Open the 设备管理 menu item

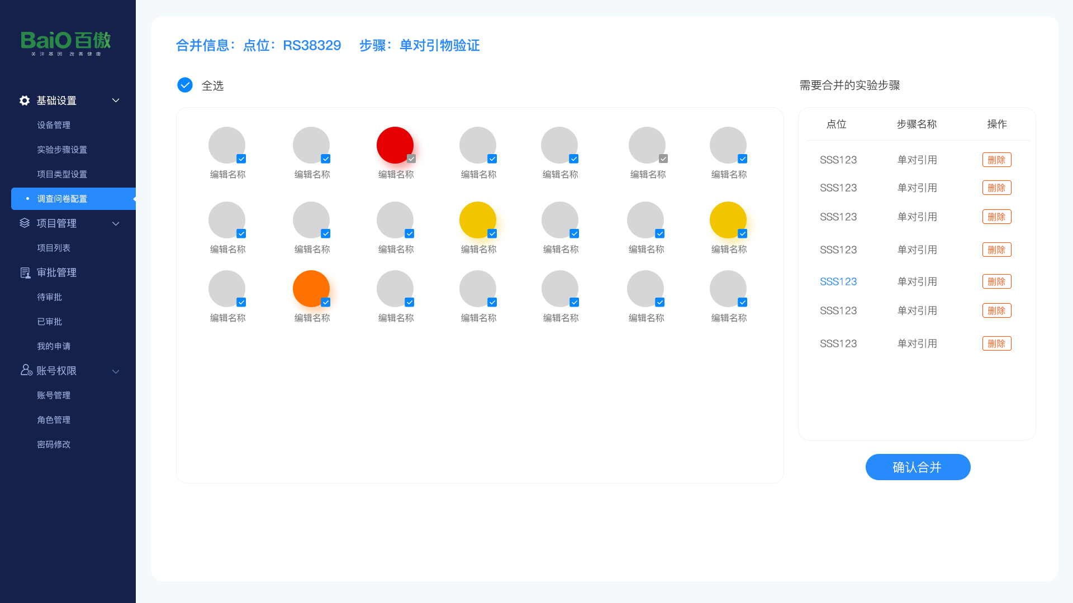54,125
